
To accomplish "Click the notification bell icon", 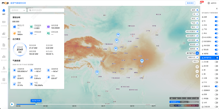I will (201, 3).
